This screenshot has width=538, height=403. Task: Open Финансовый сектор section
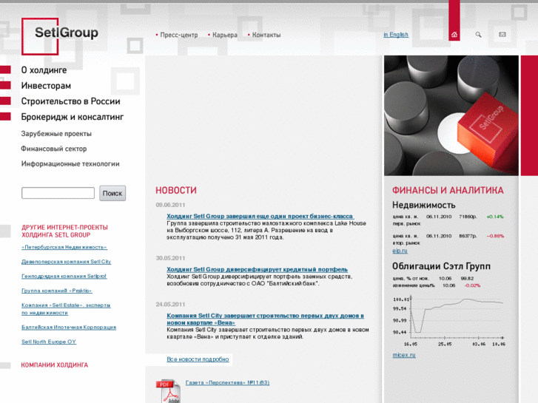tap(54, 149)
